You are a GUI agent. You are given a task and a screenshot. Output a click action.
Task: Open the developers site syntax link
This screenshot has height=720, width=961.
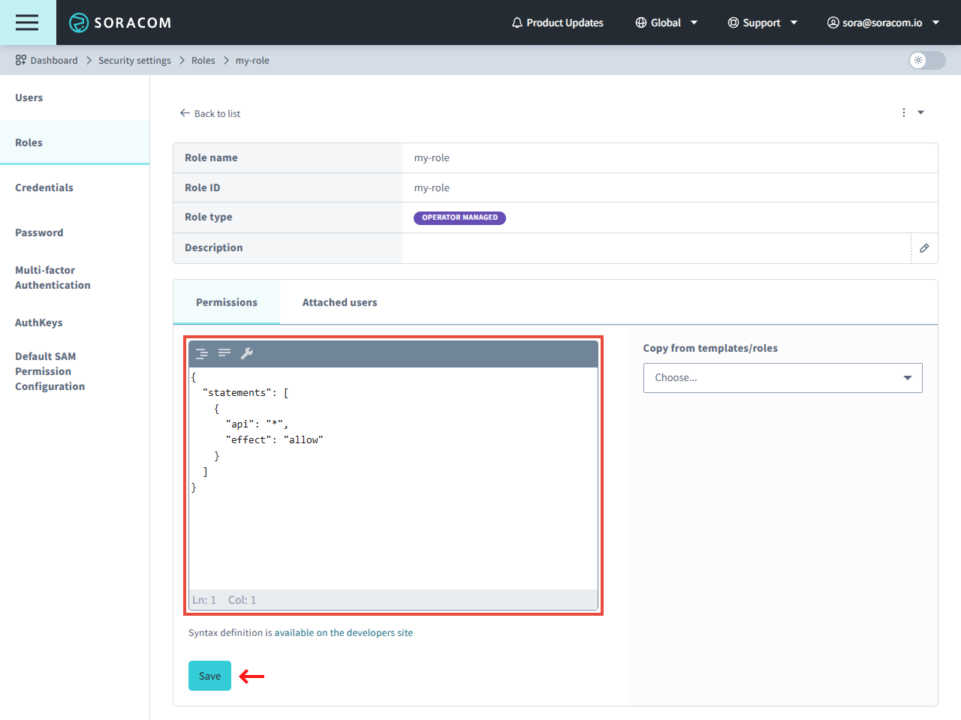click(x=343, y=633)
